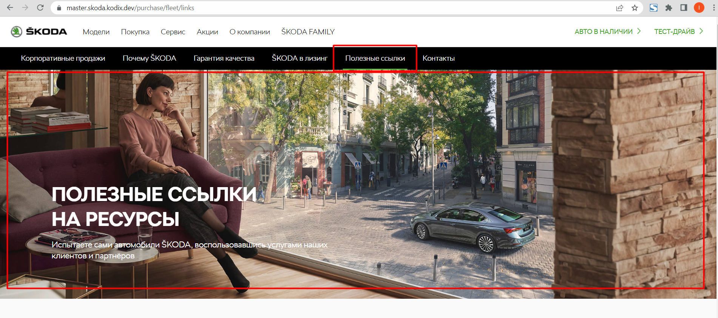Screen dimensions: 718x318
Task: Open the orange profile avatar
Action: pyautogui.click(x=699, y=8)
